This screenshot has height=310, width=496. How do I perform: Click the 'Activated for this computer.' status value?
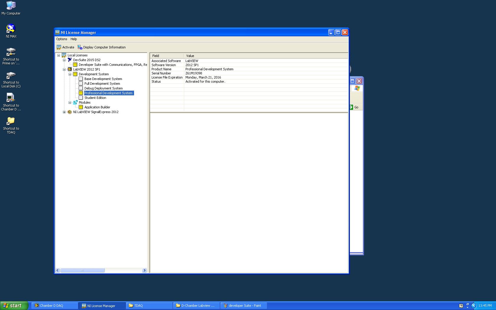pos(205,81)
